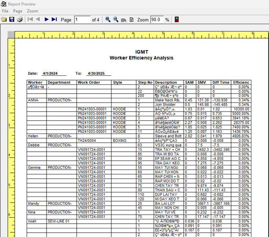Click the end date 4/30/2025
Image resolution: width=269 pixels, height=237 pixels.
click(96, 73)
